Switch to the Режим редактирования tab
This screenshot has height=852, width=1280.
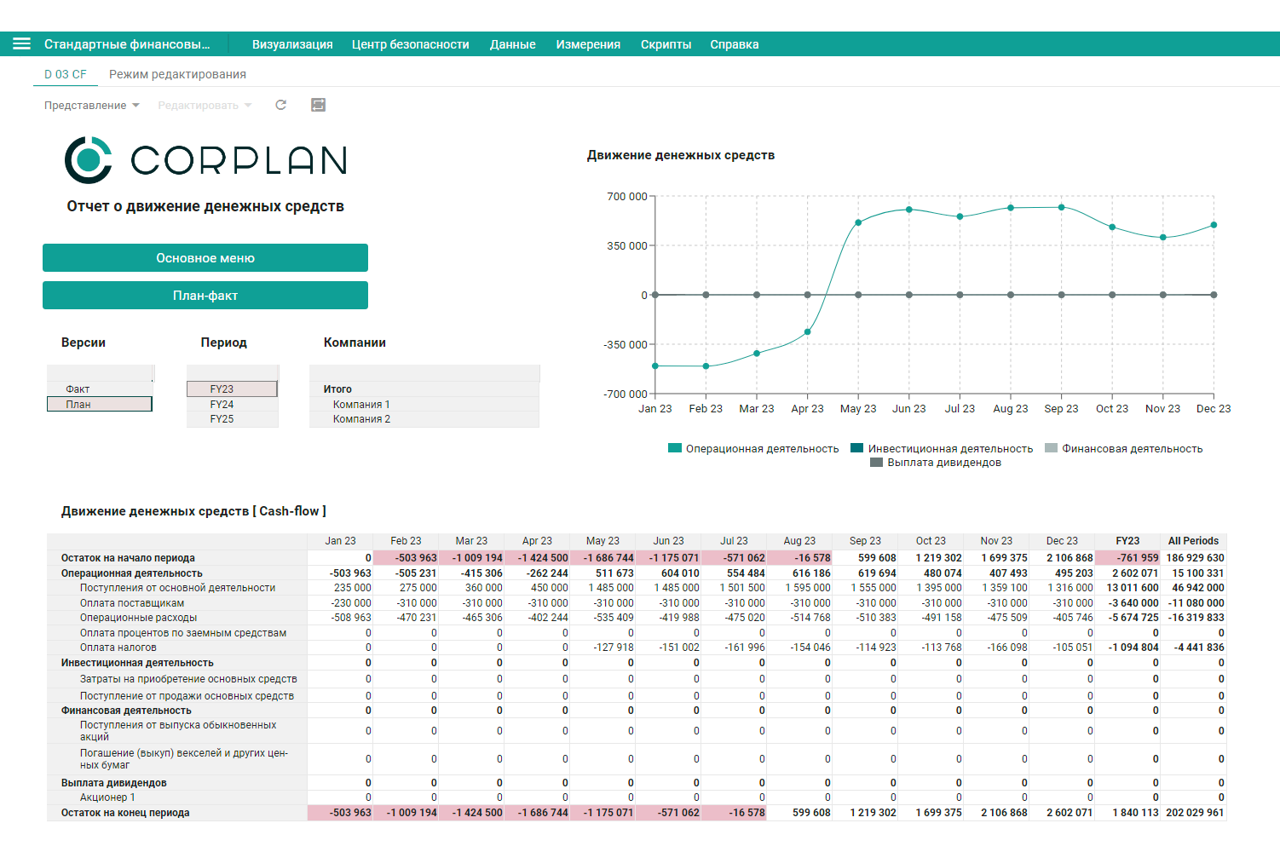pos(177,74)
